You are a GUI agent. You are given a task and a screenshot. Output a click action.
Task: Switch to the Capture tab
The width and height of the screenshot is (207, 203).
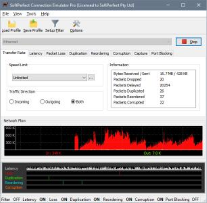click(141, 53)
